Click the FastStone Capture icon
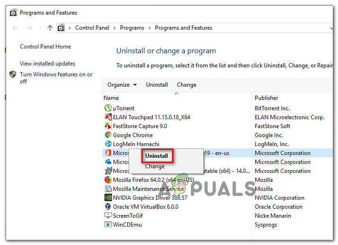 click(x=108, y=126)
